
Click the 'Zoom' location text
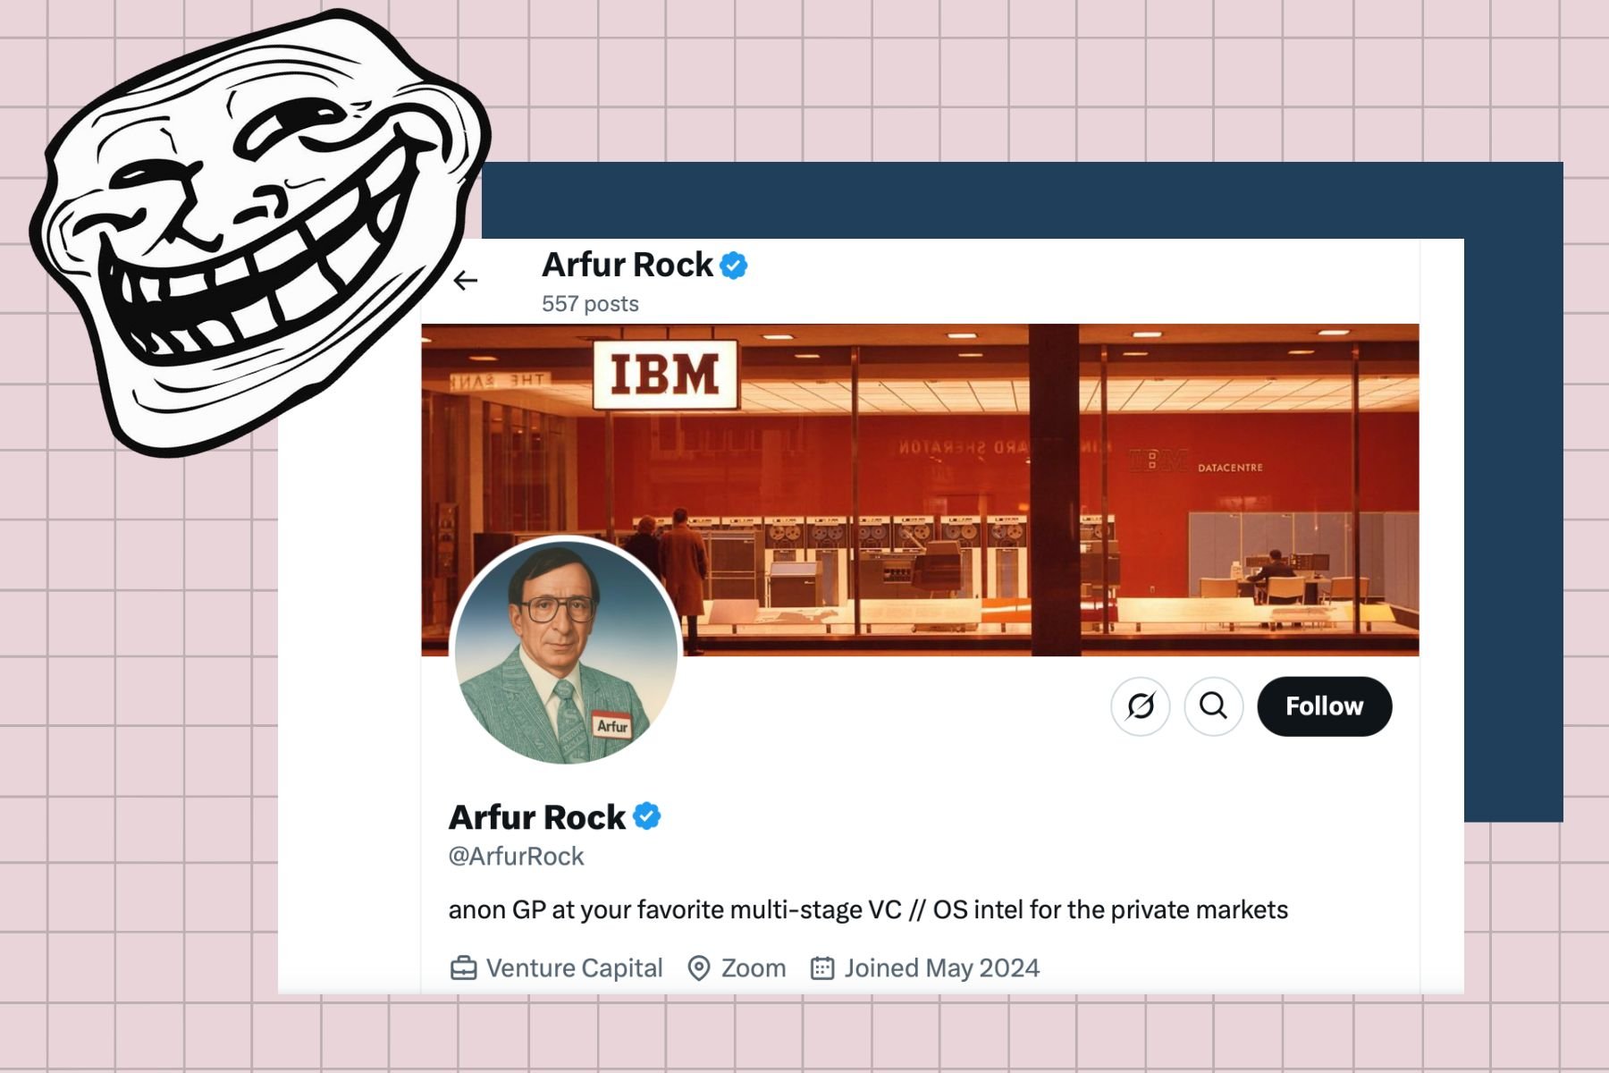(754, 968)
